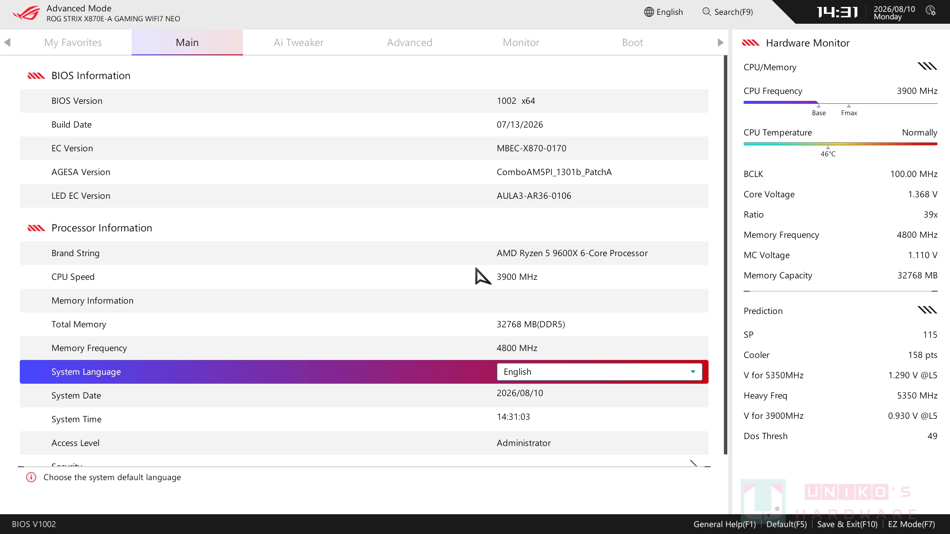
Task: Click the V for 3900MHz value
Action: pyautogui.click(x=912, y=416)
